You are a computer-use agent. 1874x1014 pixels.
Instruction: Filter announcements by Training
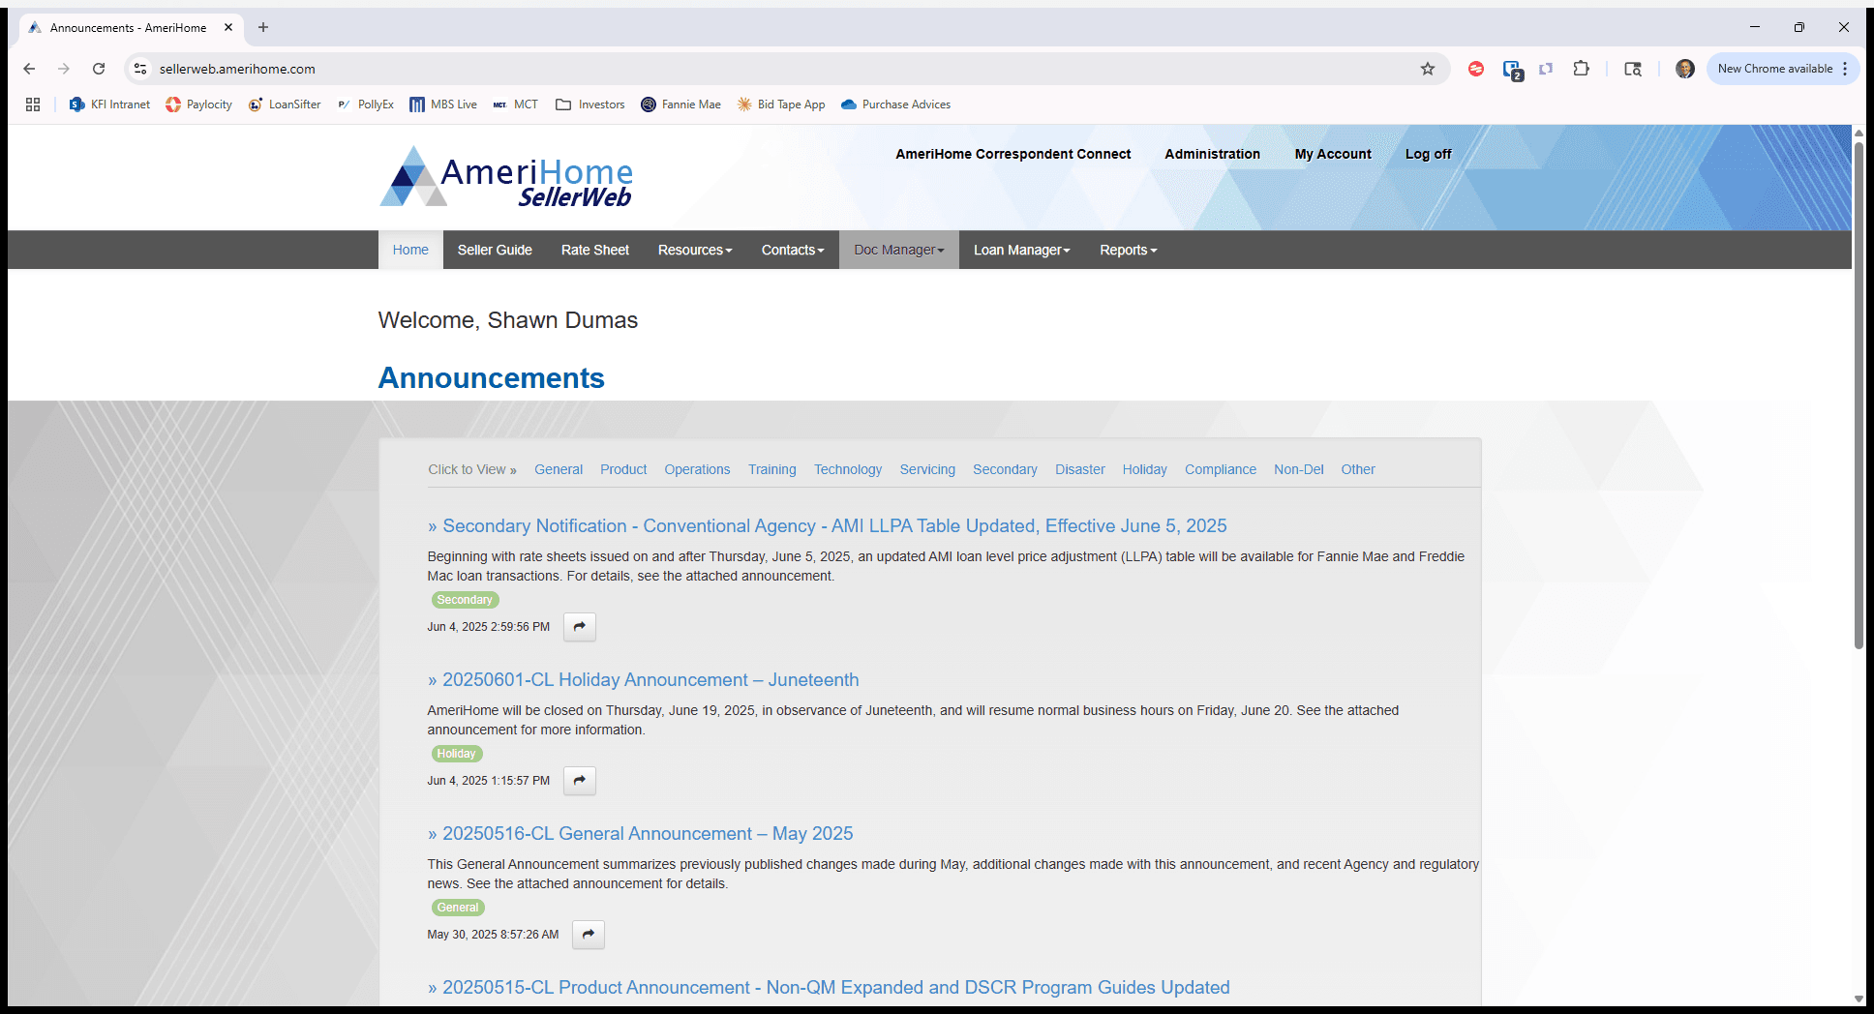coord(772,469)
